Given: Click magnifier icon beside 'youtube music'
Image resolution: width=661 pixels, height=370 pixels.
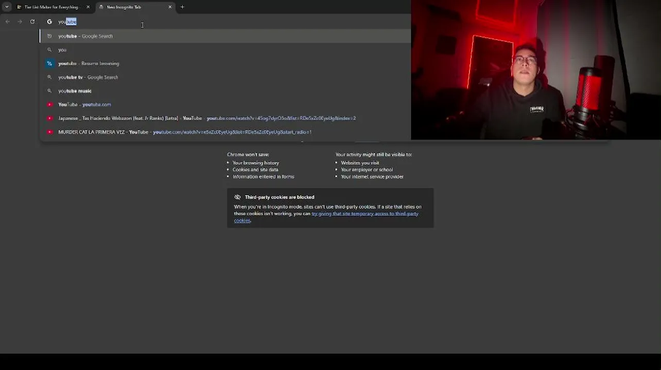Looking at the screenshot, I should tap(49, 91).
